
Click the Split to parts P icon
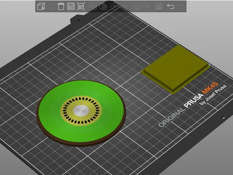[x=147, y=7]
